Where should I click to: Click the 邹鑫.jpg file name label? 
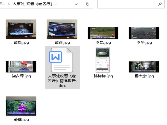coord(21,119)
